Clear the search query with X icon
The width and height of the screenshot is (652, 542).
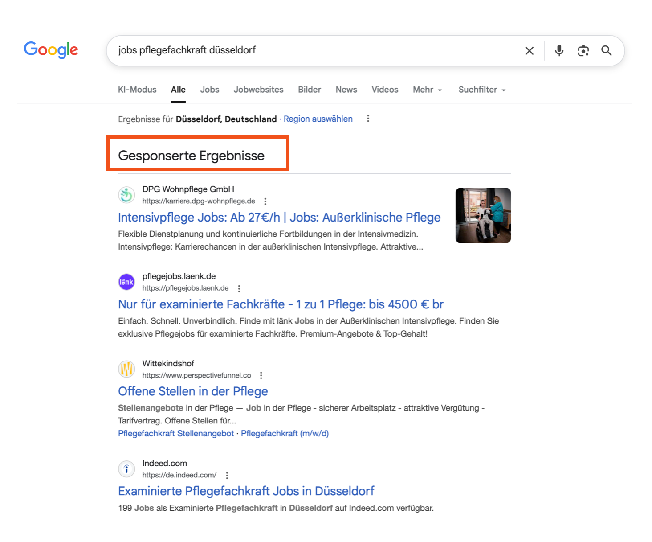coord(529,51)
